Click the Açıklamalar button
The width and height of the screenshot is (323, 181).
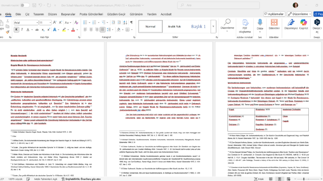point(274,14)
